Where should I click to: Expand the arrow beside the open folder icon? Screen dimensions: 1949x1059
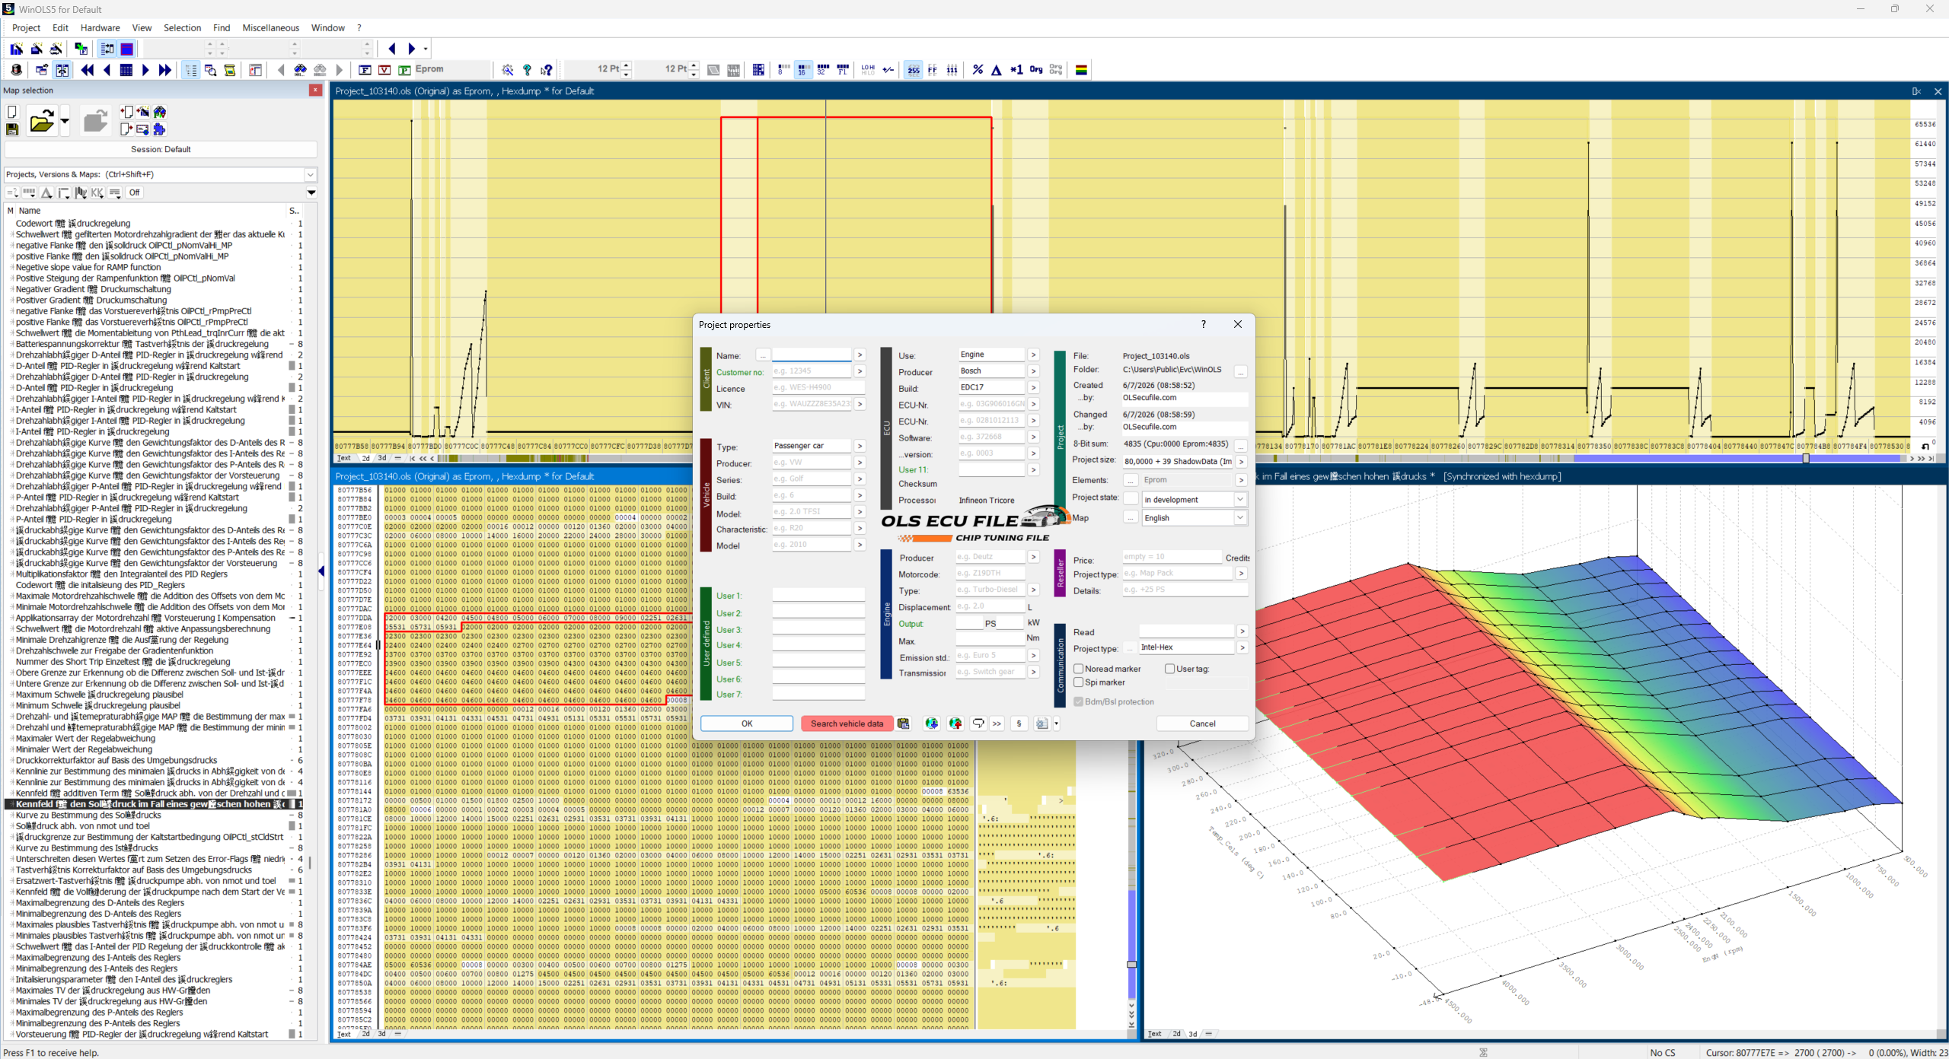click(65, 121)
